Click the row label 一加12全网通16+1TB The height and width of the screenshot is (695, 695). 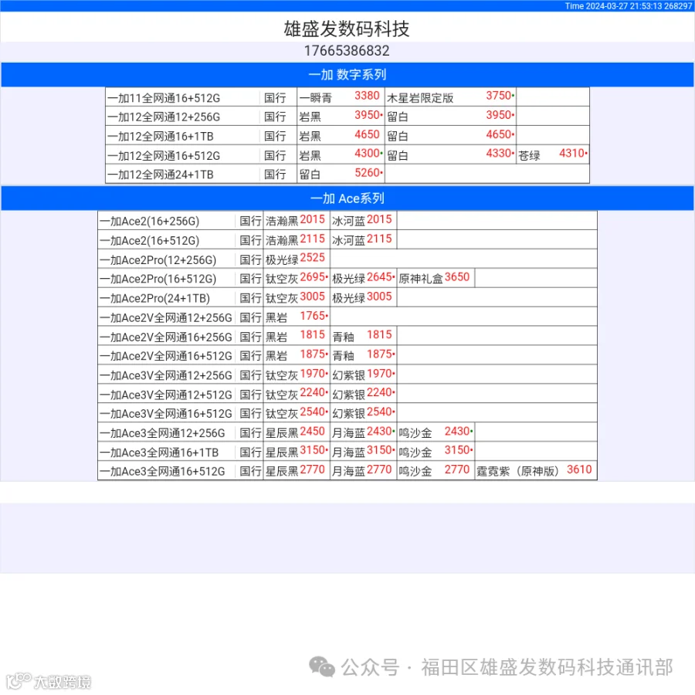tap(161, 137)
